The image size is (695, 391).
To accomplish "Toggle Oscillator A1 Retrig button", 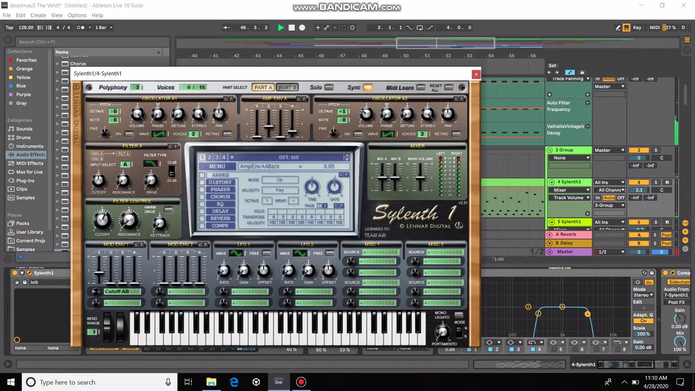I will (x=227, y=134).
